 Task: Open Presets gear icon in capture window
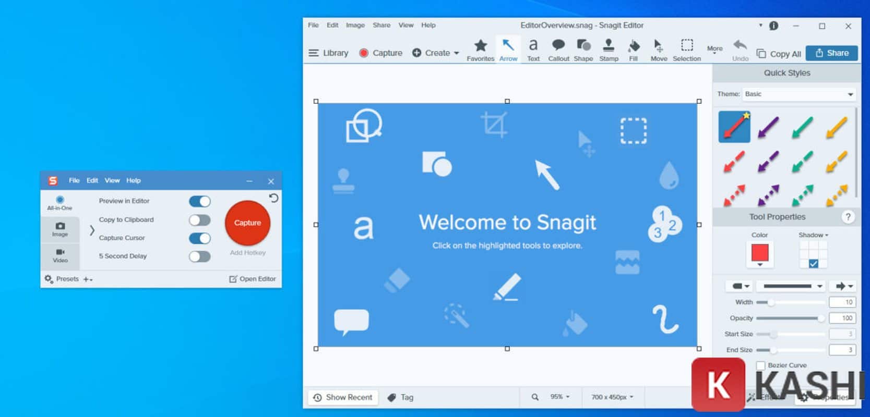(49, 279)
